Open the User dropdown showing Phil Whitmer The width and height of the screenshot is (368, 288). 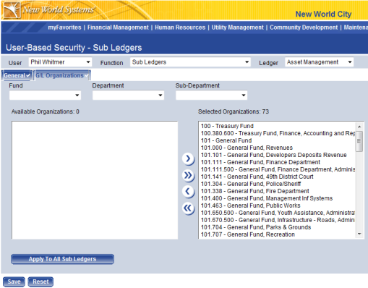click(x=60, y=62)
